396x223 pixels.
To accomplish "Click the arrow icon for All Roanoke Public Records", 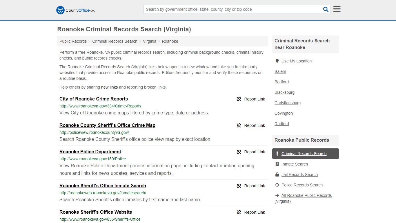I will pyautogui.click(x=277, y=195).
